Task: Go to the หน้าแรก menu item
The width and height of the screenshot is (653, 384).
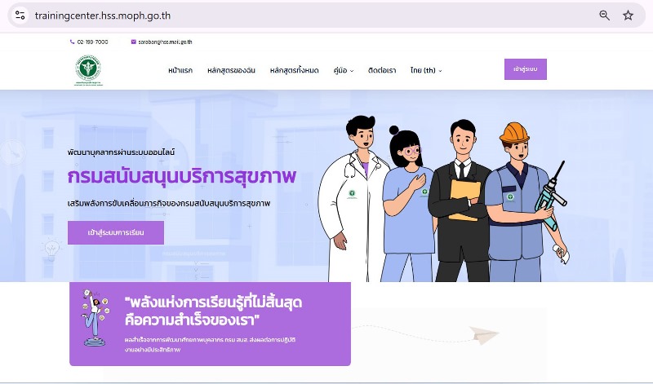Action: pos(180,70)
